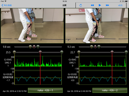Tap the right 足関節角度 graph
Screen dimensions: 129x96
click(x=102, y=78)
